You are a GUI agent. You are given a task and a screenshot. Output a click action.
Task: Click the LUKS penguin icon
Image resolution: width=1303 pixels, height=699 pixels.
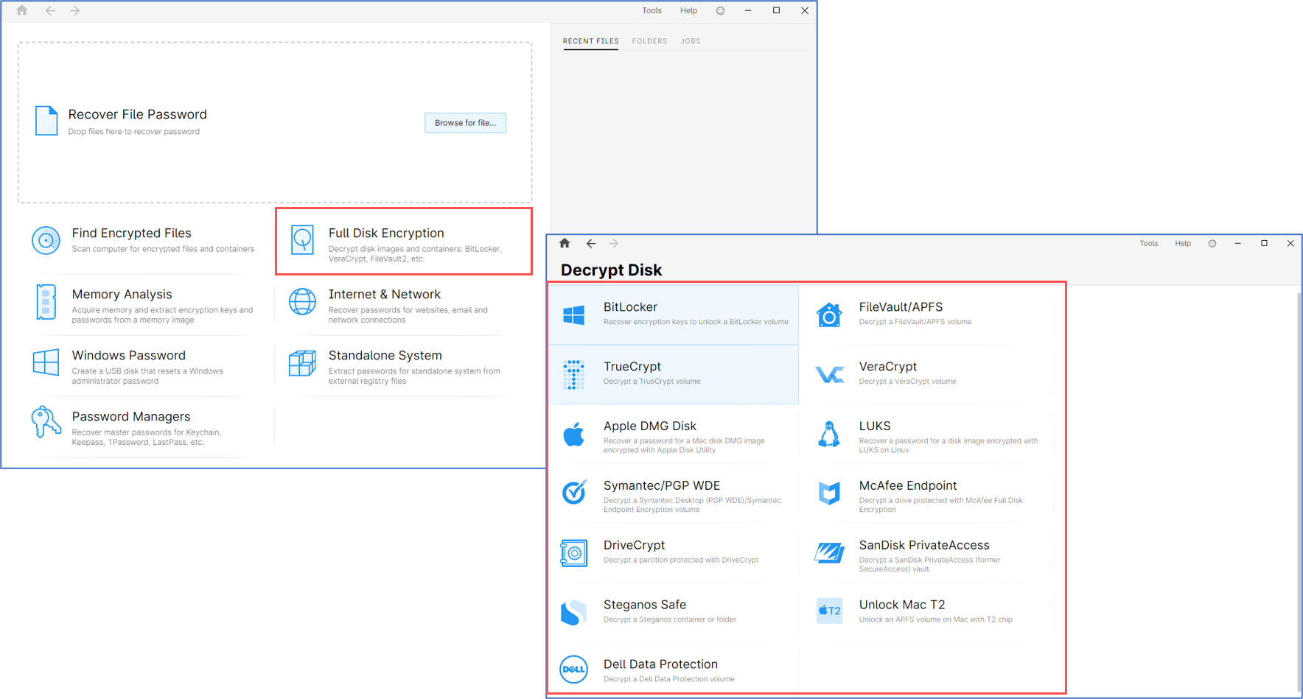829,435
